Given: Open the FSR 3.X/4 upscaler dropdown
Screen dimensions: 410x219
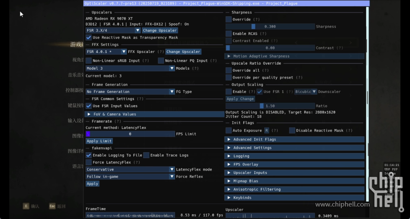Looking at the screenshot, I should point(113,30).
